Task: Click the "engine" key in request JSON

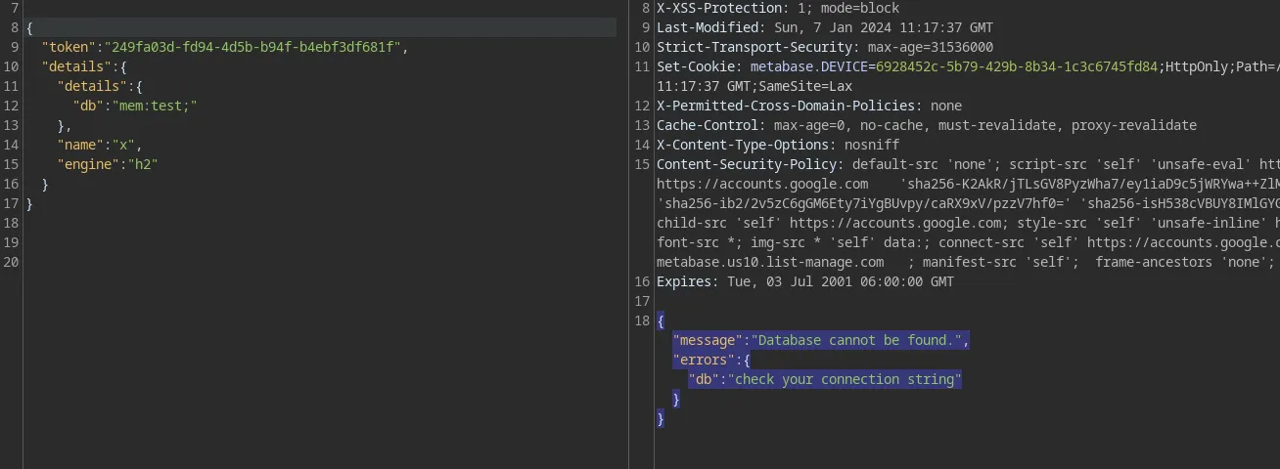Action: 88,164
